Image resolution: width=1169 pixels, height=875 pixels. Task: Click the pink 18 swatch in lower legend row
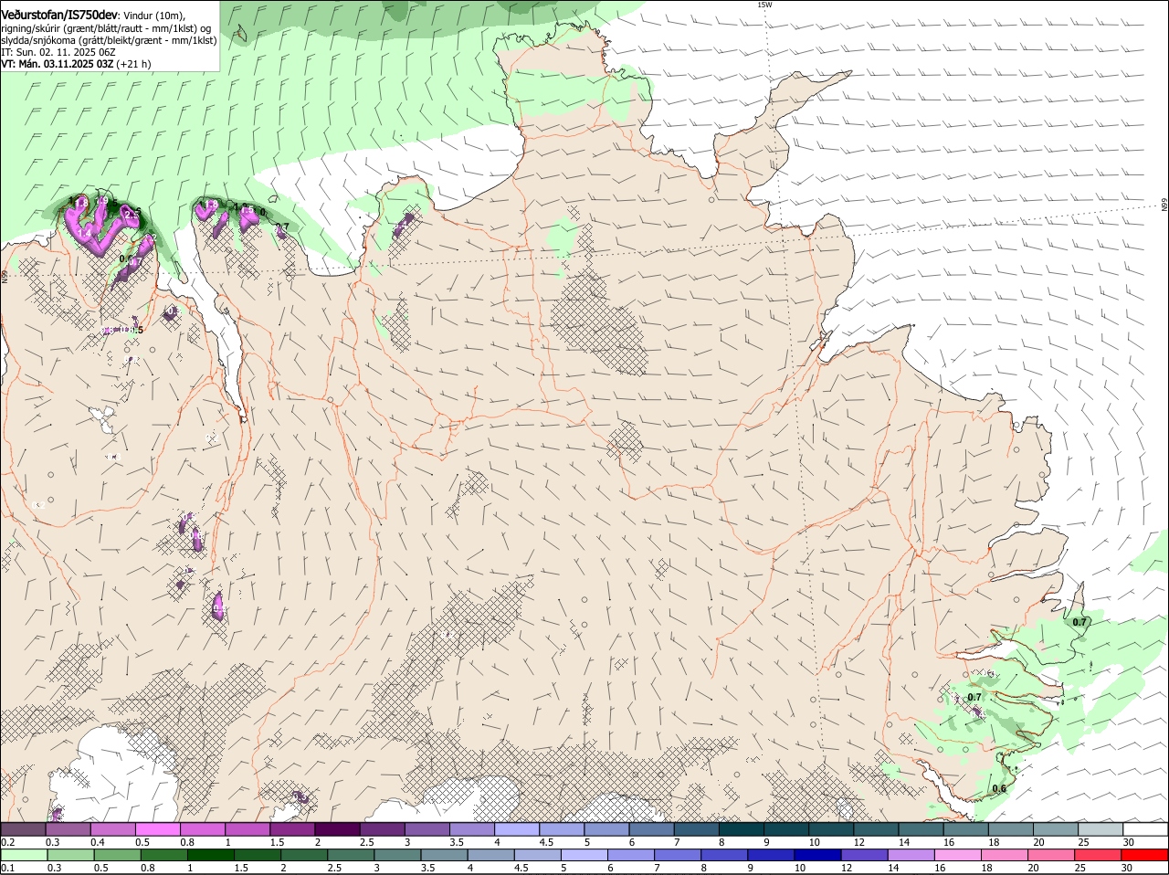tap(1005, 855)
